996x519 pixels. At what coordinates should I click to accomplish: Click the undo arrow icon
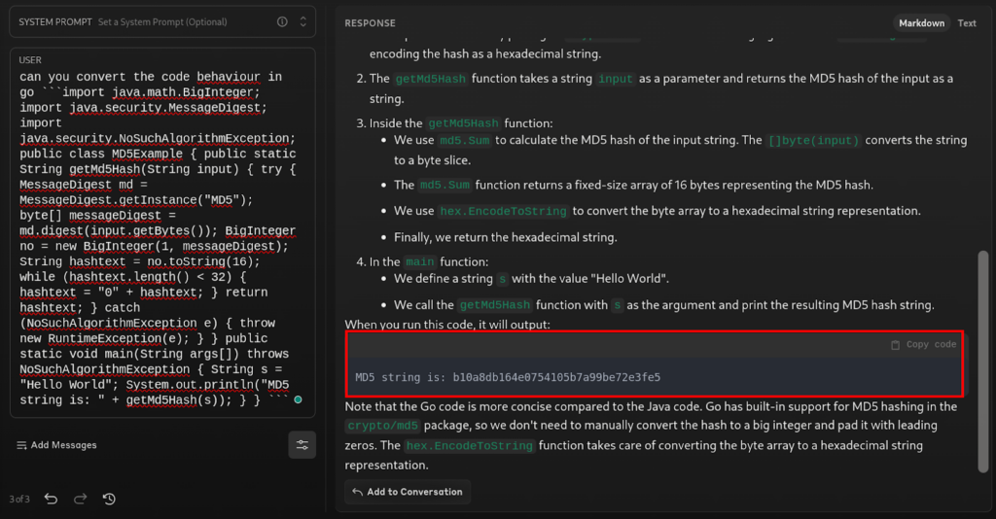(x=51, y=499)
